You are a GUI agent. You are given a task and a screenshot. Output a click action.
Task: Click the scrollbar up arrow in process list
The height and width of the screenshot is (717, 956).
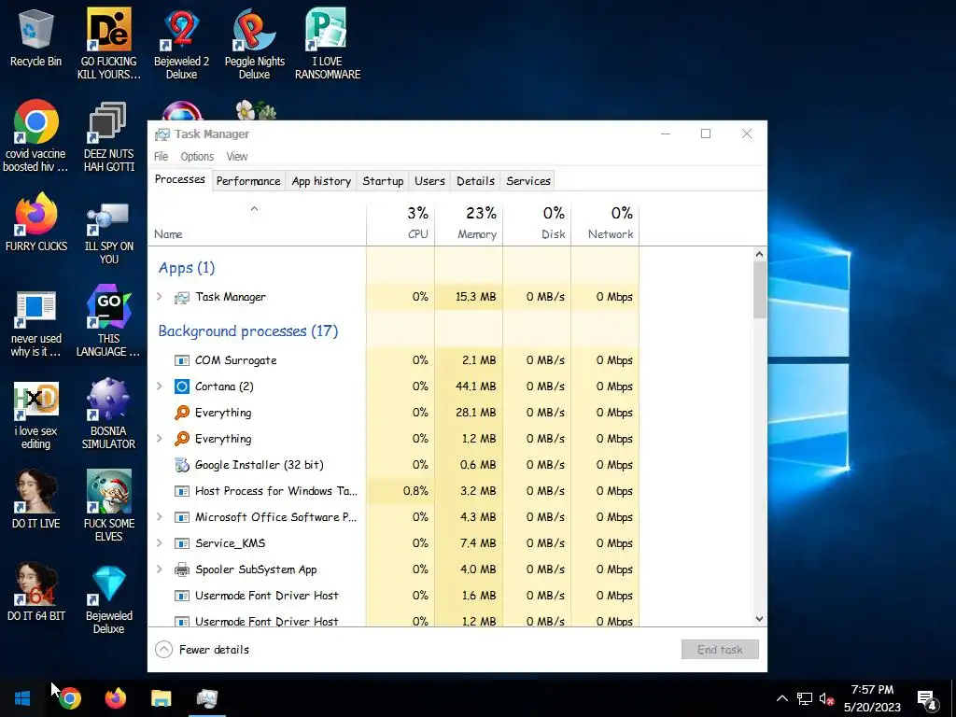point(759,254)
